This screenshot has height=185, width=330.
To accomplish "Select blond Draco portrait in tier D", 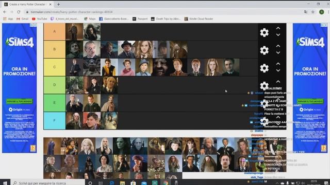I will [x=109, y=85].
